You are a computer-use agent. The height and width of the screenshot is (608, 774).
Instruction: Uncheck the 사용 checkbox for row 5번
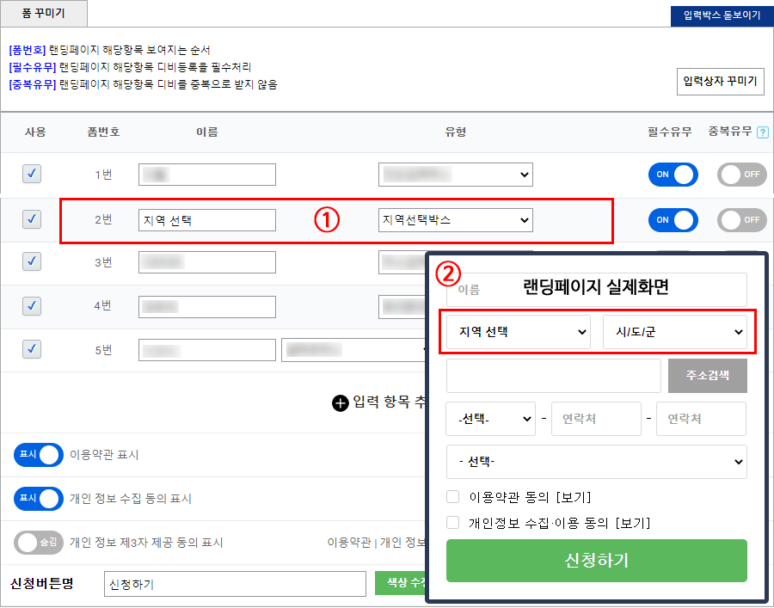[x=32, y=349]
